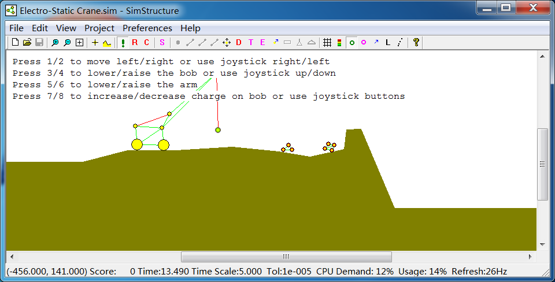This screenshot has height=282, width=555.
Task: Expand the Help menu
Action: [x=190, y=28]
